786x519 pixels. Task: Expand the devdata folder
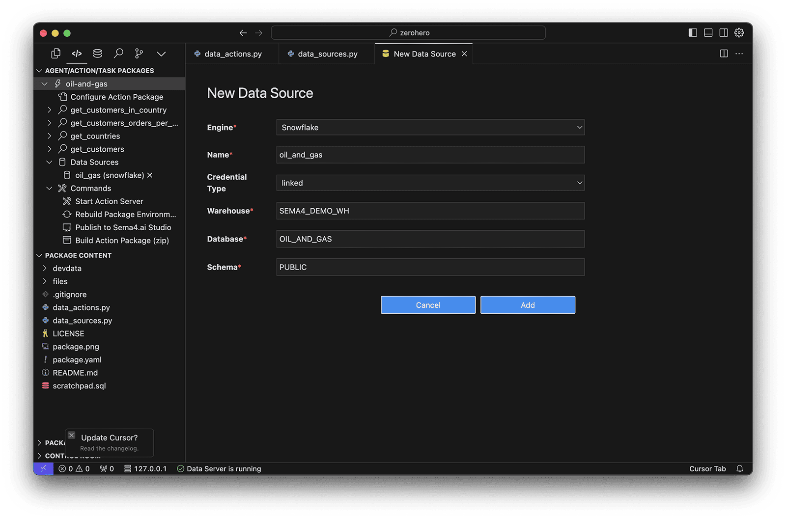tap(44, 268)
